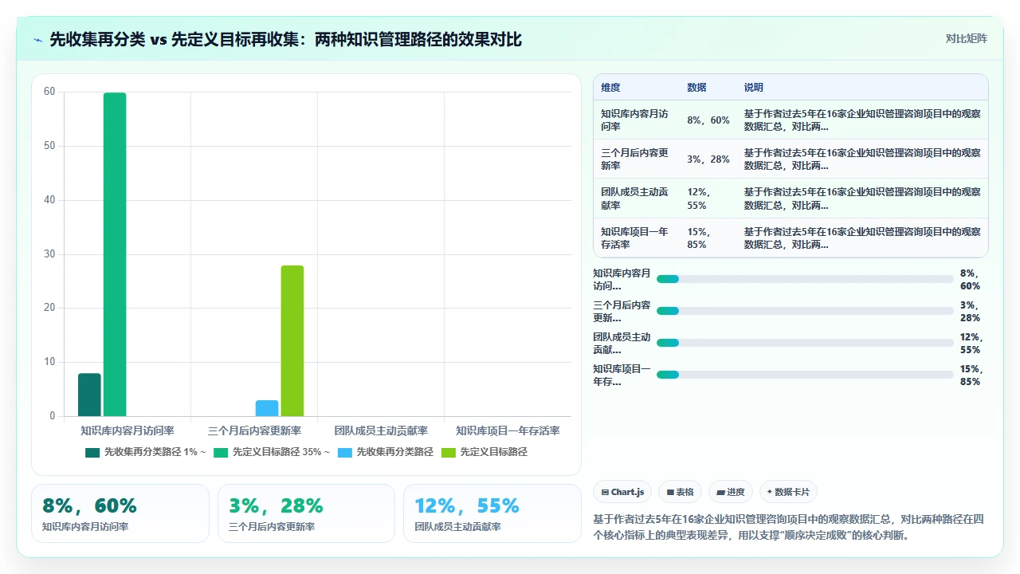This screenshot has height=574, width=1020.
Task: Select the 数据卡片 chip
Action: coord(788,492)
